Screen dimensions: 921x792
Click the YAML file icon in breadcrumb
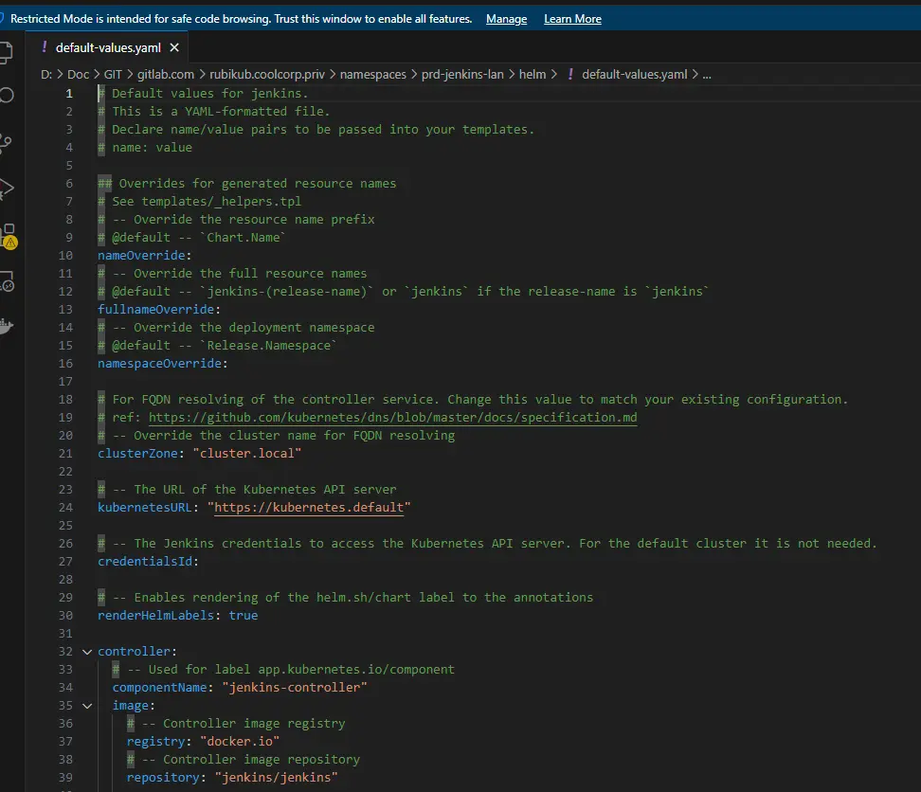pos(570,74)
